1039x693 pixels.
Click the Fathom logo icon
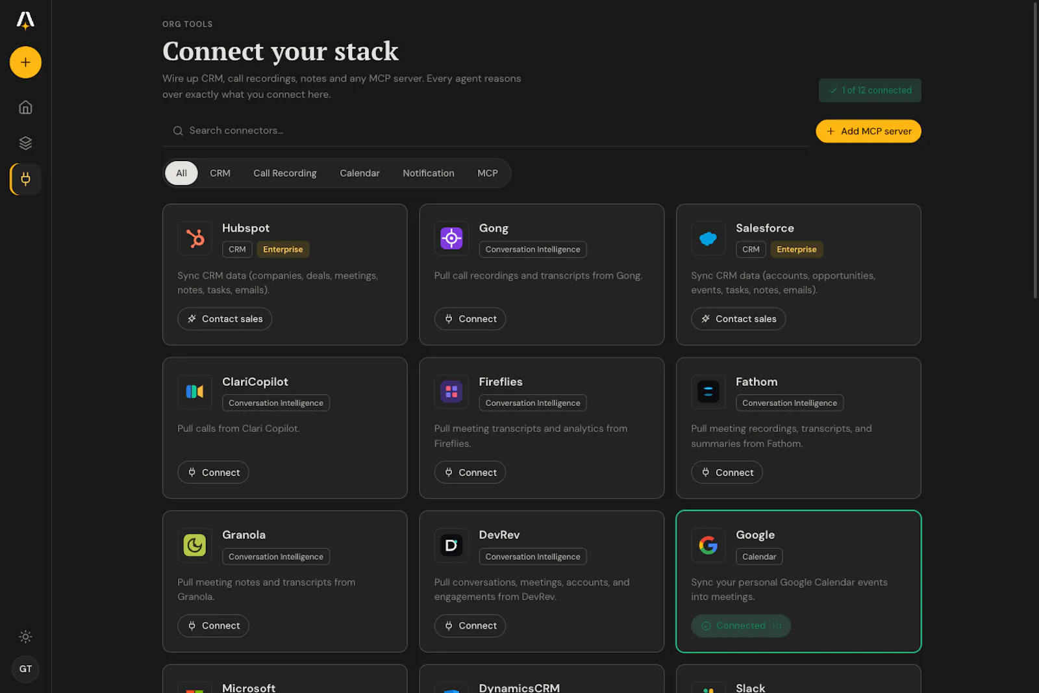(x=708, y=392)
